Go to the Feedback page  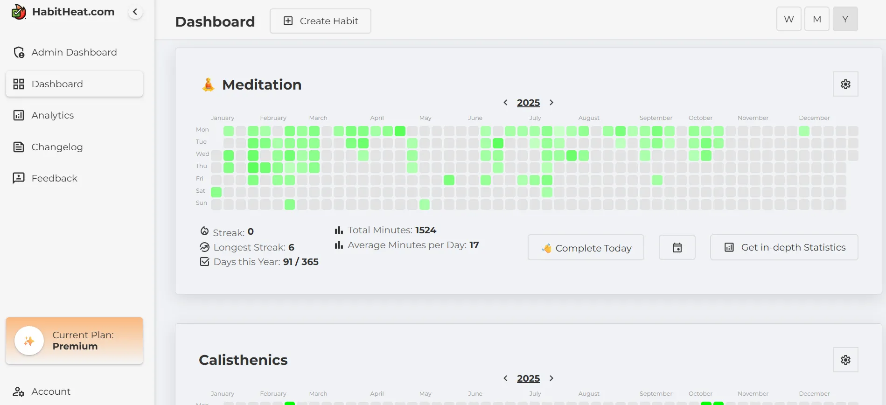[x=54, y=178]
